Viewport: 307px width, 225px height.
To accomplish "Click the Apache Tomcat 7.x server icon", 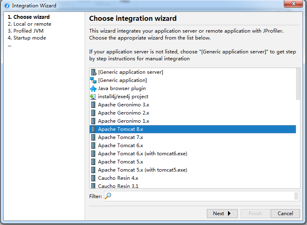I will (93, 137).
